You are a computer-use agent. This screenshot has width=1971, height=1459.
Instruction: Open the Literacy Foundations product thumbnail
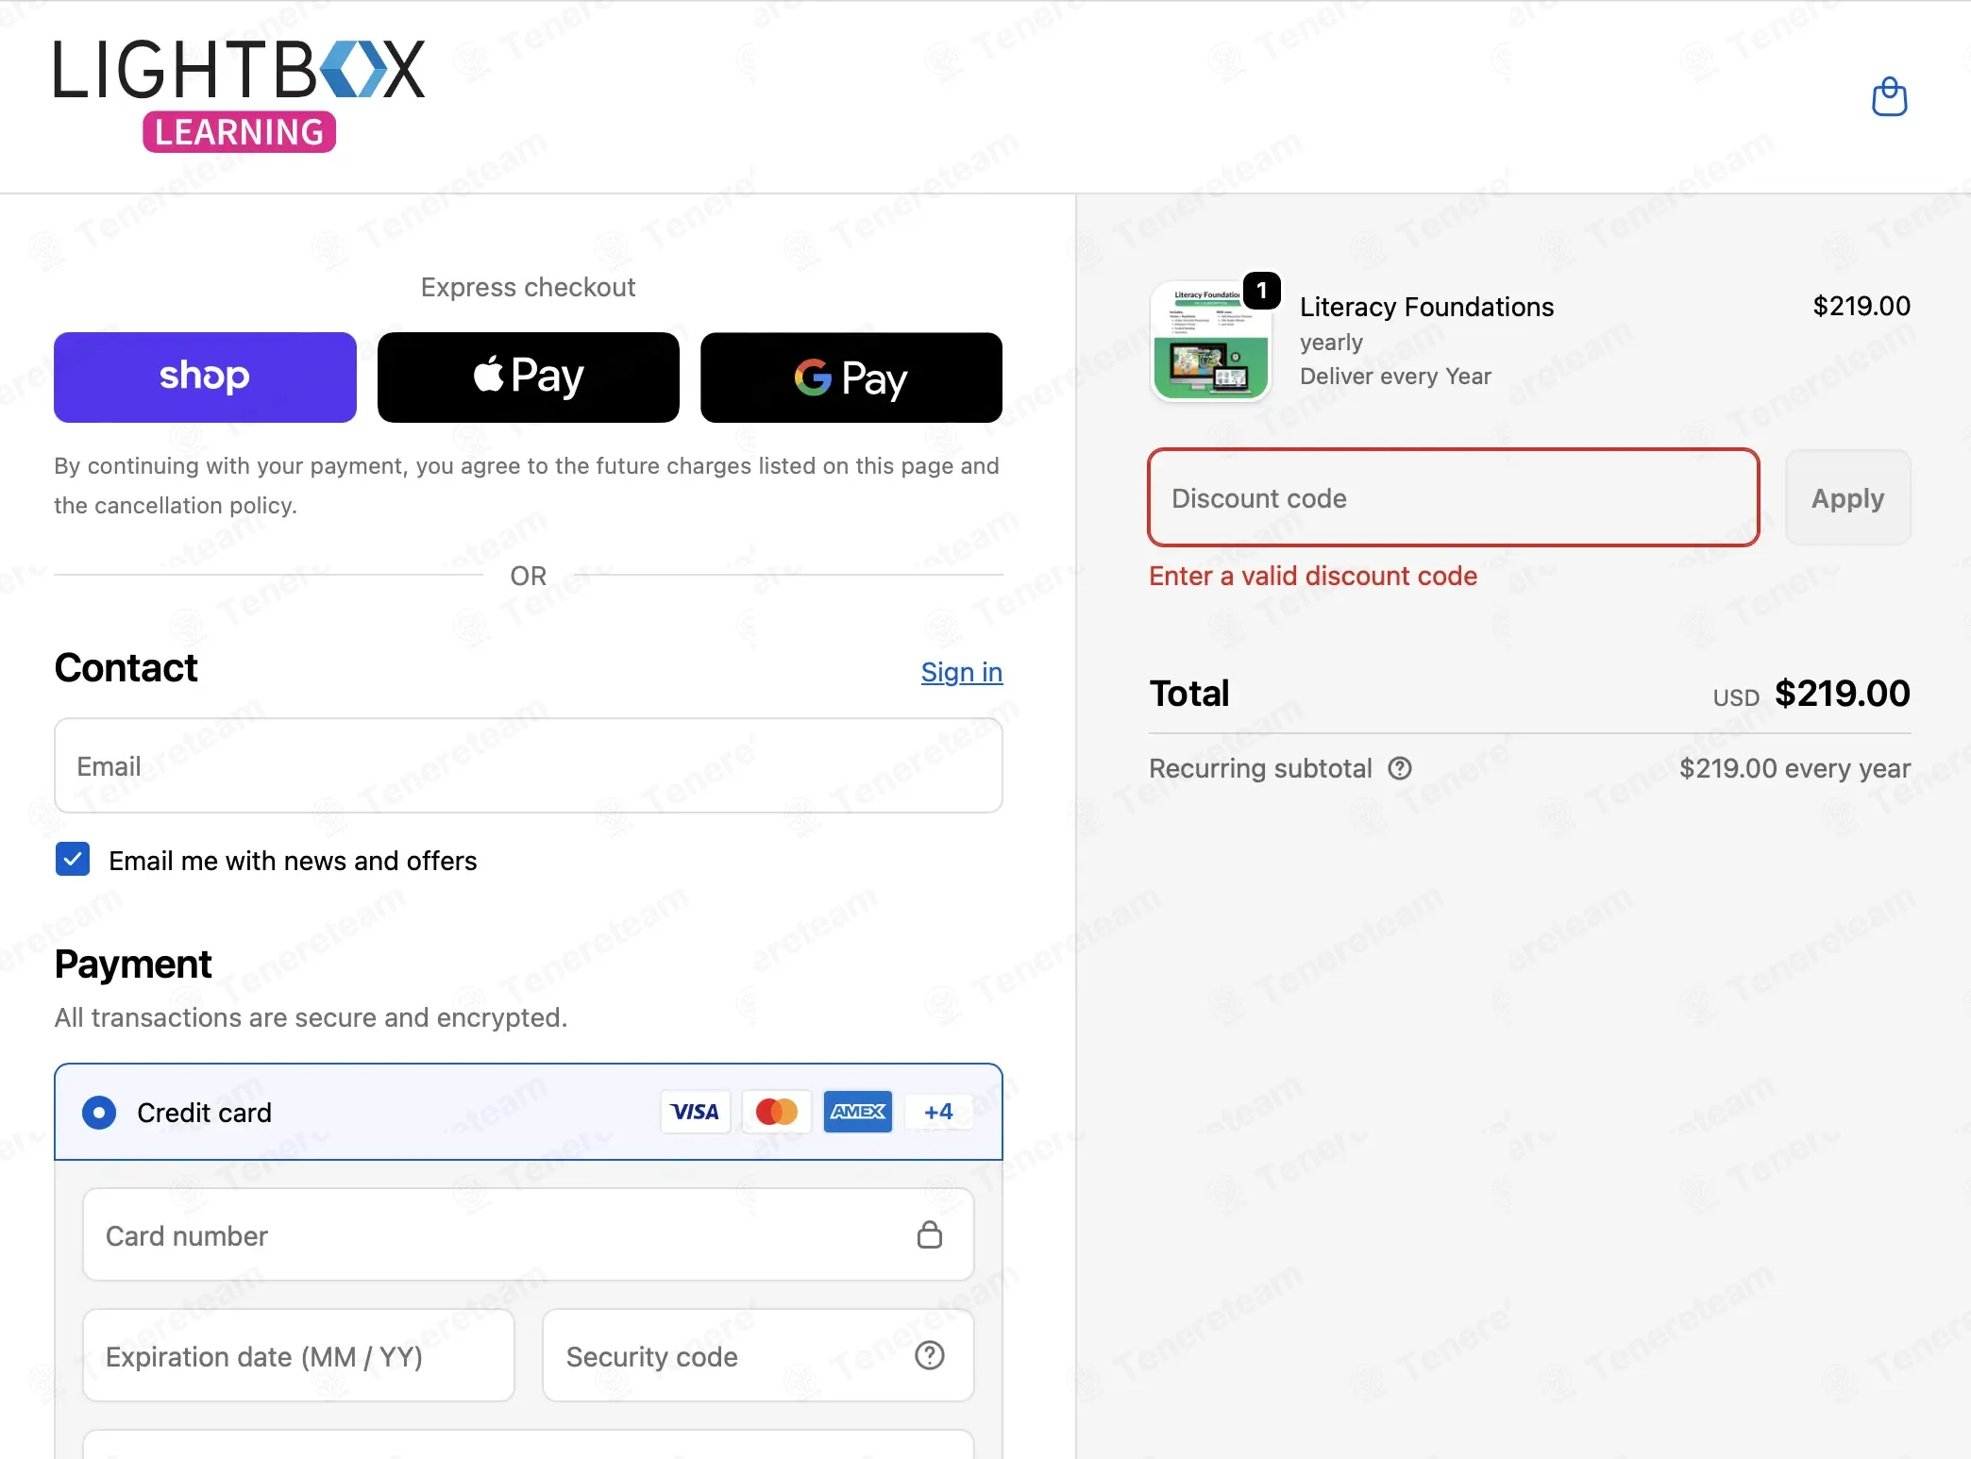1210,341
